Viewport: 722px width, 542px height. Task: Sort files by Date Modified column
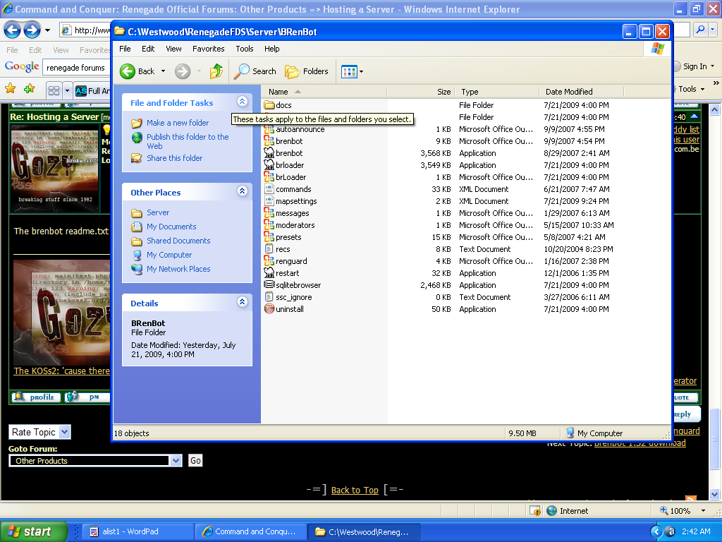click(x=569, y=92)
